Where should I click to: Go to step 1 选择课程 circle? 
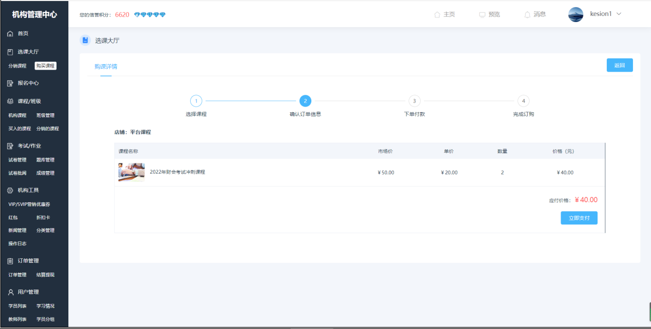click(196, 101)
